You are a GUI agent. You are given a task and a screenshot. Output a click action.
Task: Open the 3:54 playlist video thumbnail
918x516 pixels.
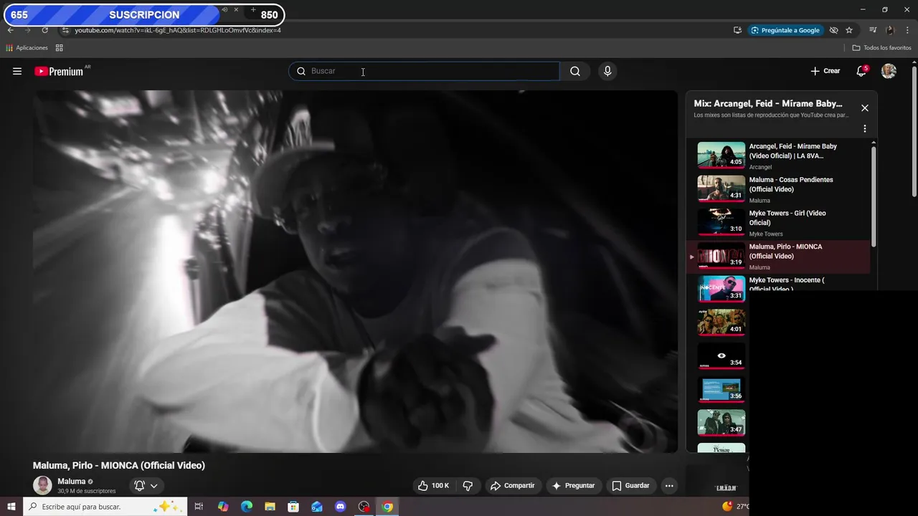point(721,356)
